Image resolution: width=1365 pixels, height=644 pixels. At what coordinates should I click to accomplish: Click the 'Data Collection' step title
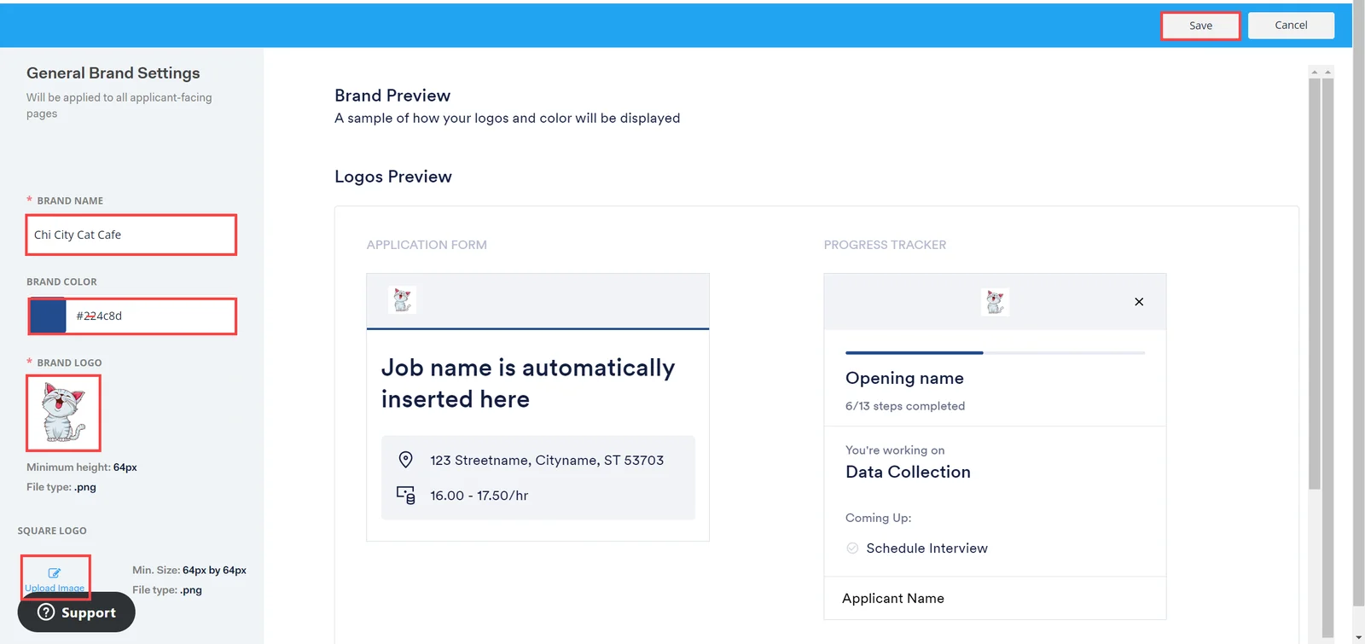click(x=908, y=472)
